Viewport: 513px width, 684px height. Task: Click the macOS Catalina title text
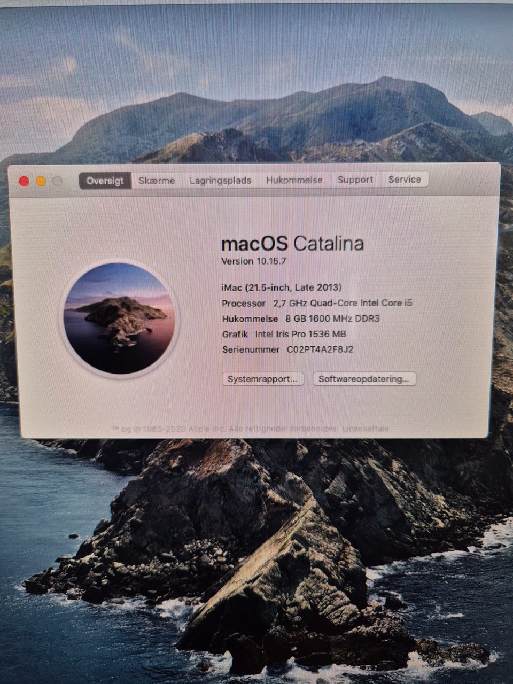click(x=292, y=244)
